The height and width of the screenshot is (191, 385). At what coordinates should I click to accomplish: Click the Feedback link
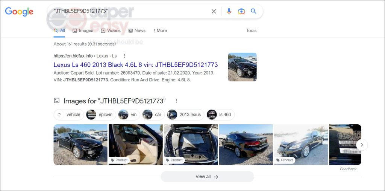pos(348,169)
